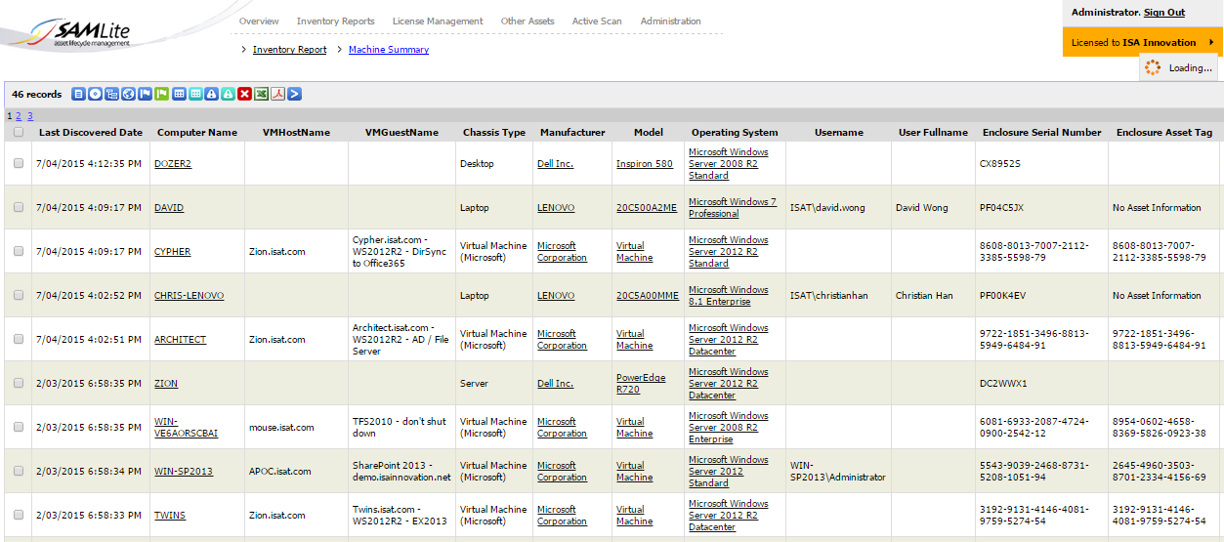The height and width of the screenshot is (542, 1224).
Task: Click the teal warning triangle toolbar icon
Action: (228, 94)
